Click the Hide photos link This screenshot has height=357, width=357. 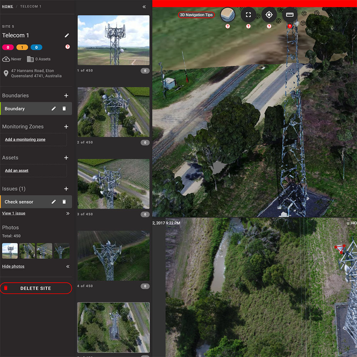[13, 266]
